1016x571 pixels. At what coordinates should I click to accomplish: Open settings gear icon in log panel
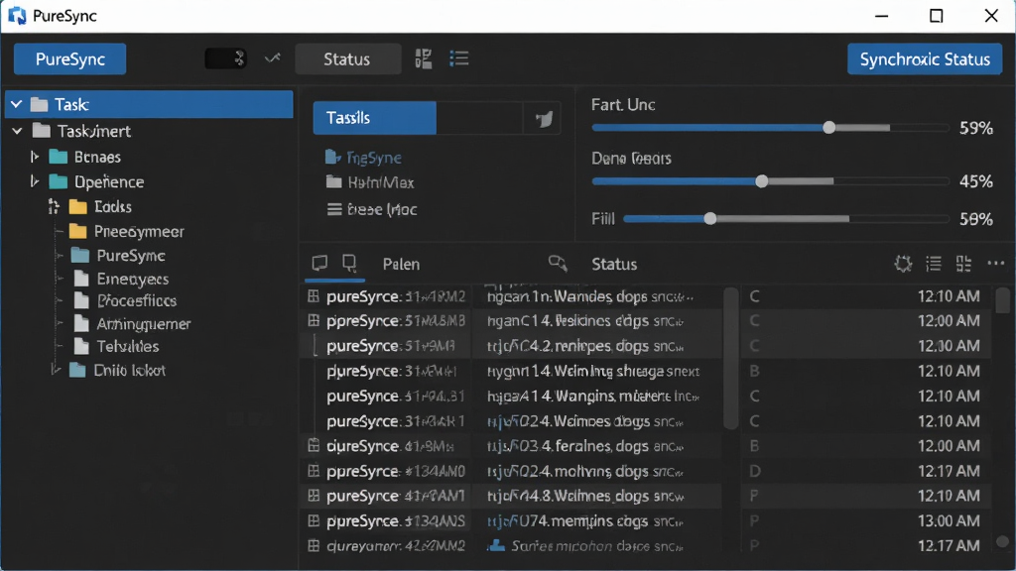(x=903, y=264)
